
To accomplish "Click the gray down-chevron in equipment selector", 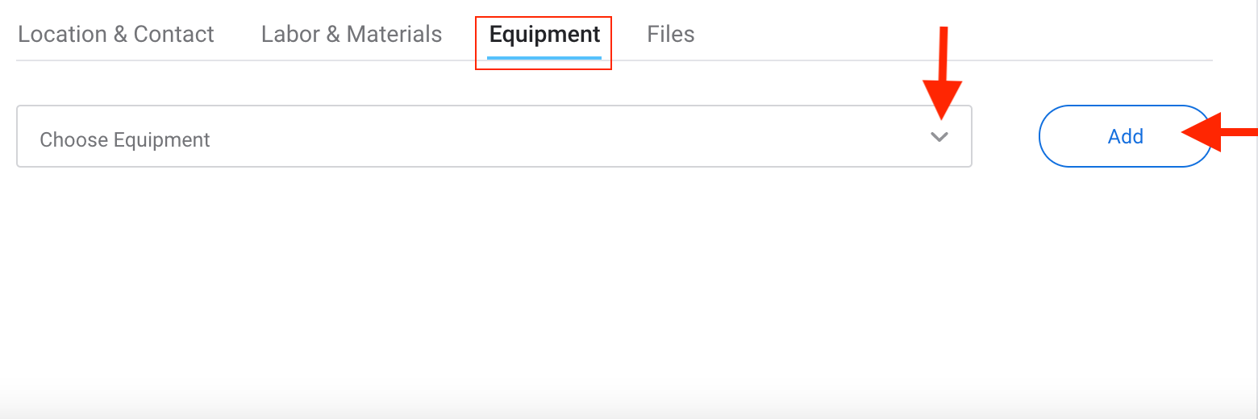I will point(939,137).
